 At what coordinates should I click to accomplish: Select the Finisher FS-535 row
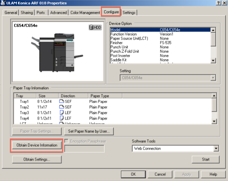coord(160,43)
